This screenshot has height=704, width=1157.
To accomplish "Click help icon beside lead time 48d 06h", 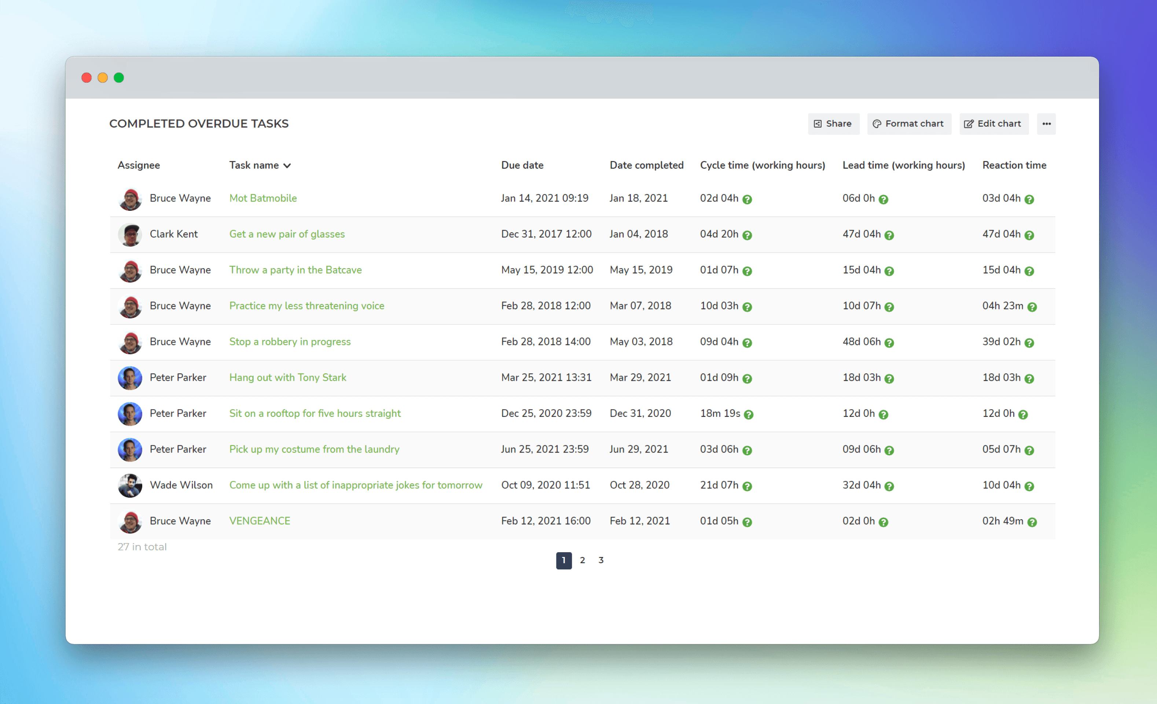I will 889,343.
